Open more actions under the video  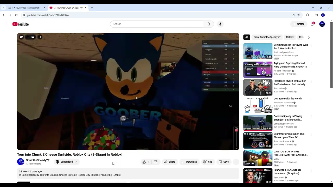(x=236, y=162)
